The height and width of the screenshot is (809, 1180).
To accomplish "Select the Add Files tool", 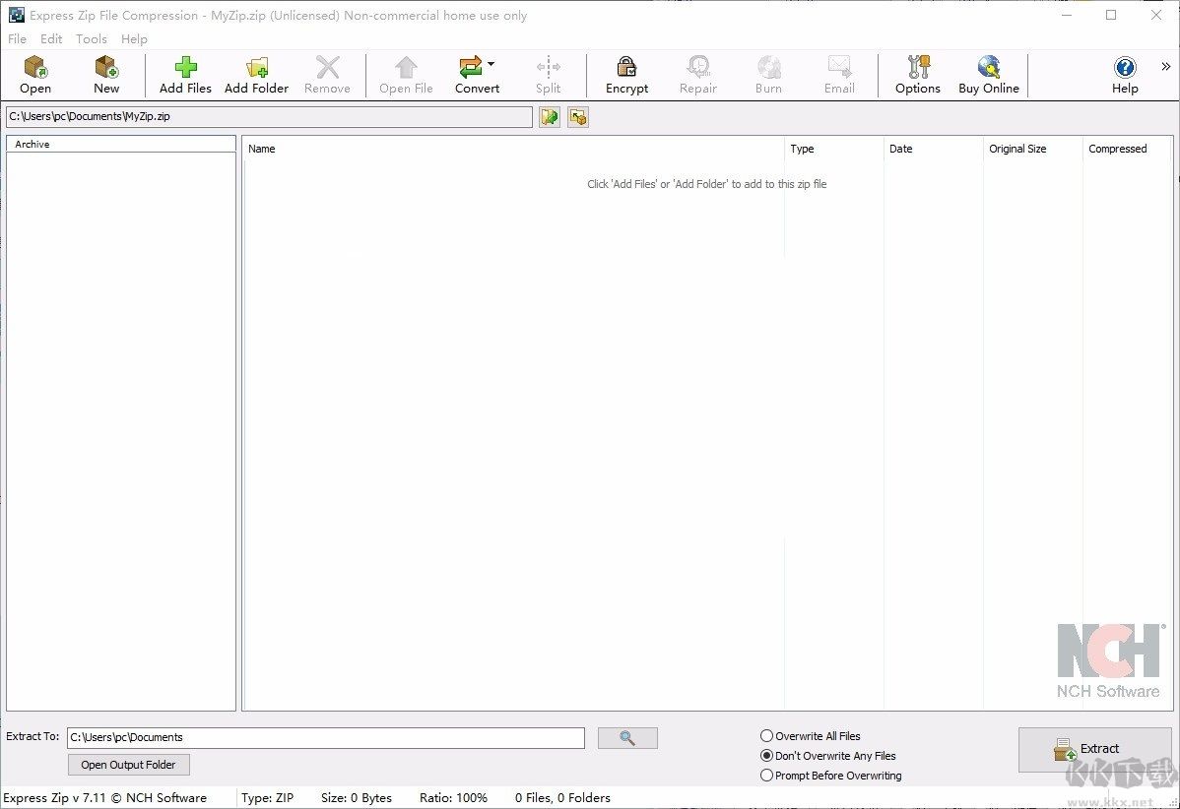I will pyautogui.click(x=184, y=74).
